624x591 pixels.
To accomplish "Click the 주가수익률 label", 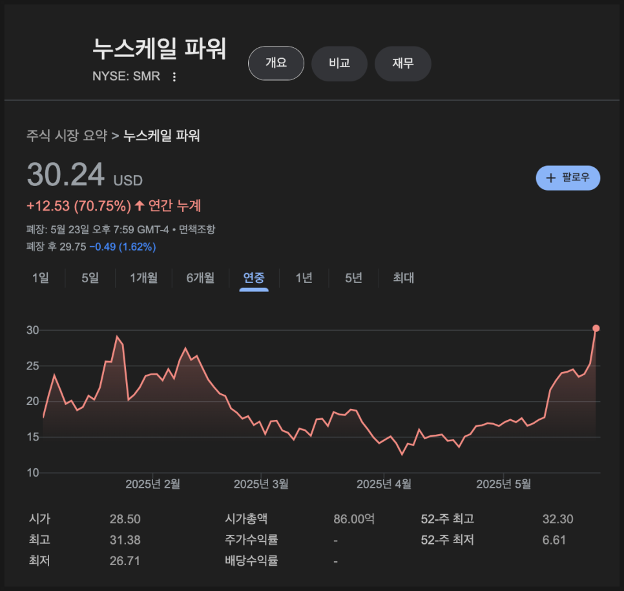I will point(251,540).
